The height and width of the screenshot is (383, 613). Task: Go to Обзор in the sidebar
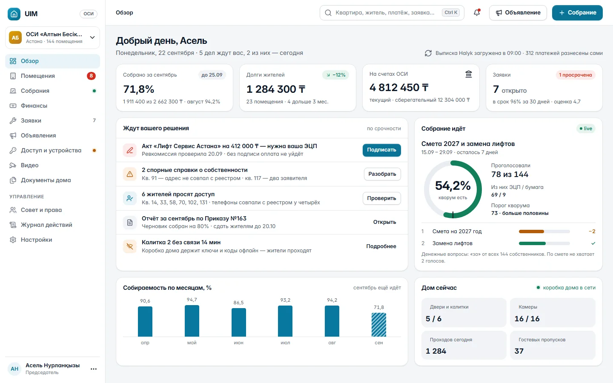52,61
